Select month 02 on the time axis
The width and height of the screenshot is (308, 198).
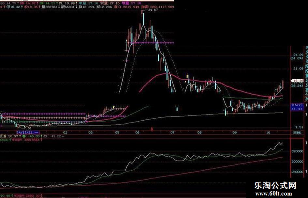(65, 133)
